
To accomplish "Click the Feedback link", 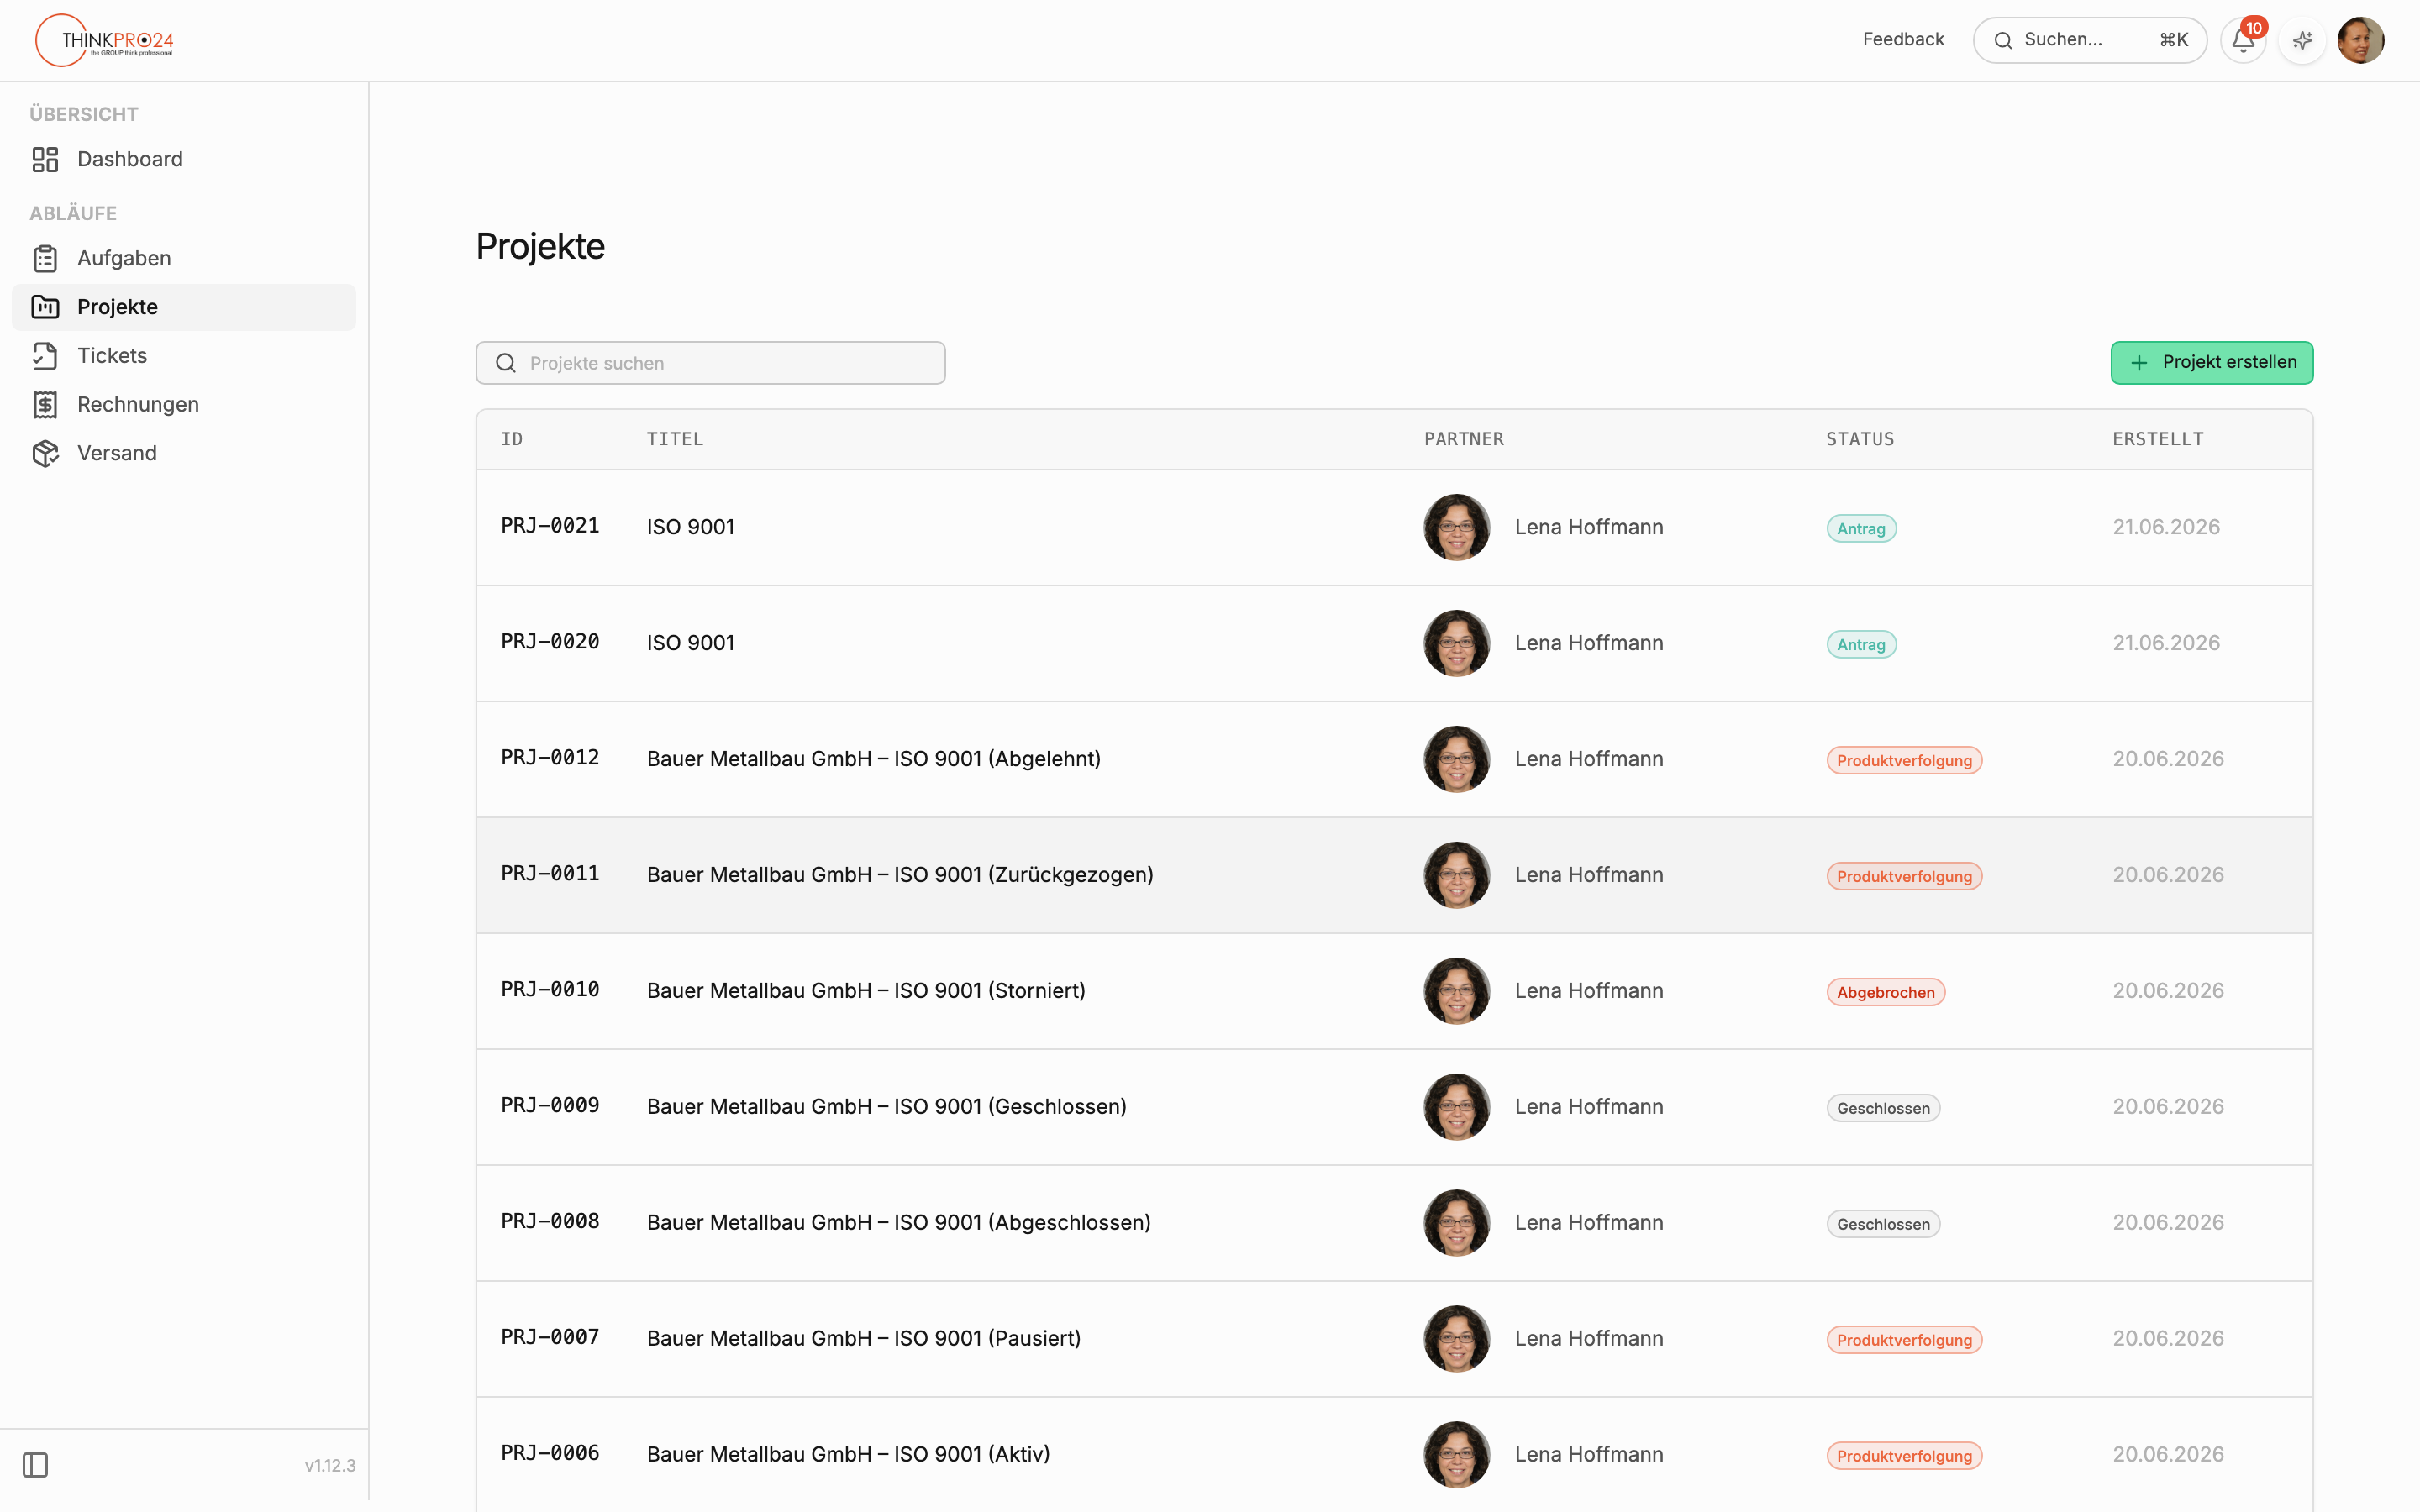I will [1903, 39].
